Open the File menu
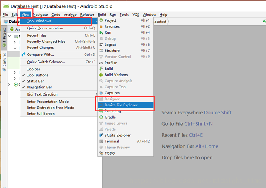Viewport: 266px width, 188px height. point(5,15)
